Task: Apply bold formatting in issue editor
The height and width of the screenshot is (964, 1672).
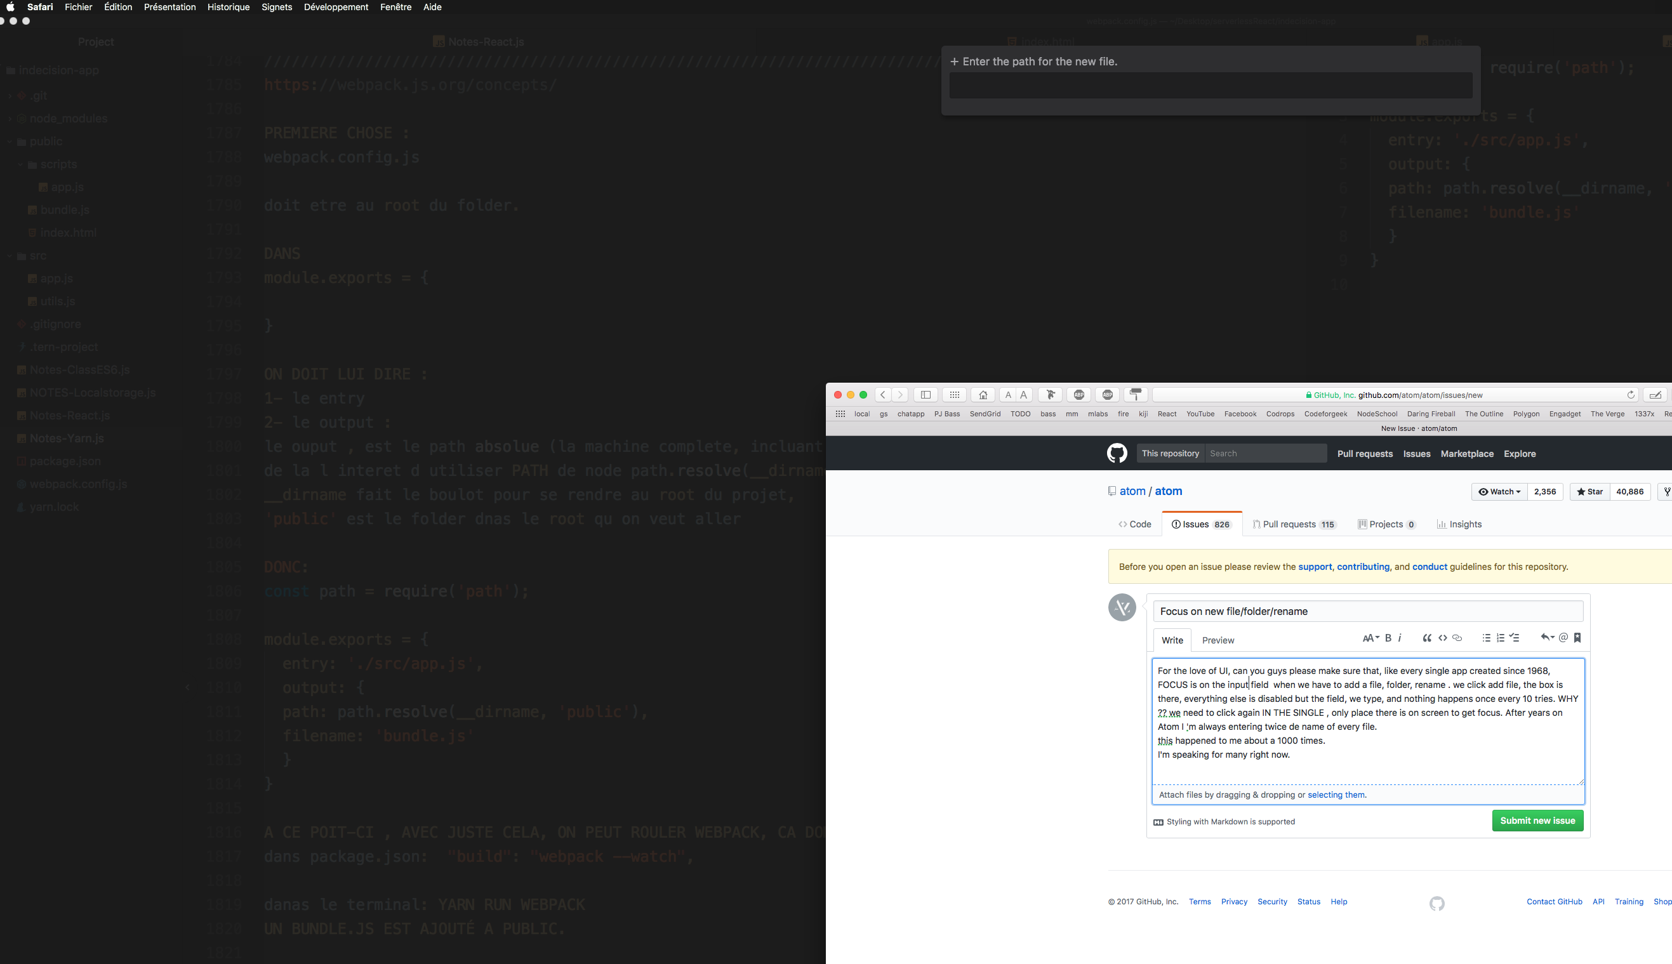Action: point(1389,638)
